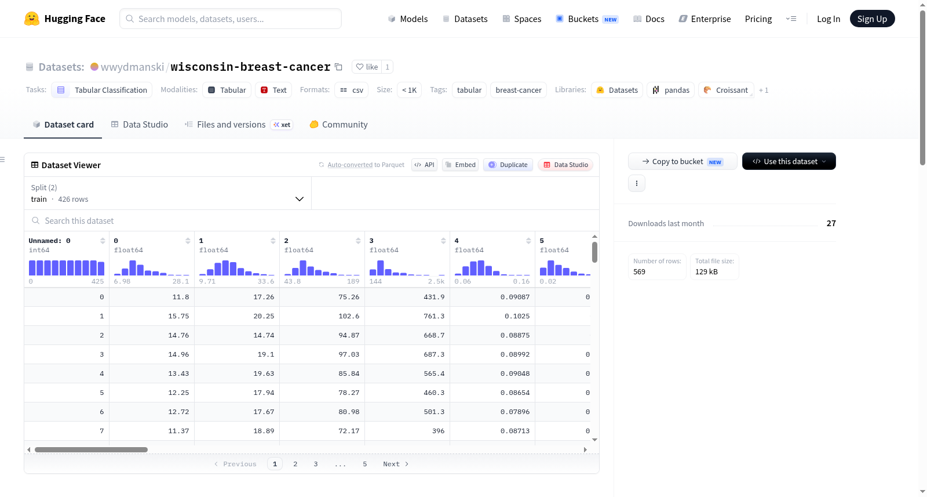Open the API code icon button
The image size is (927, 497).
click(x=424, y=165)
